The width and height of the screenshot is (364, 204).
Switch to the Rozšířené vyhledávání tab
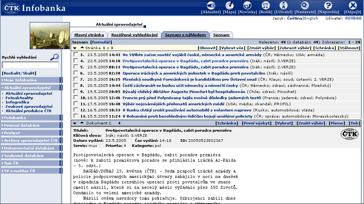coord(134,35)
